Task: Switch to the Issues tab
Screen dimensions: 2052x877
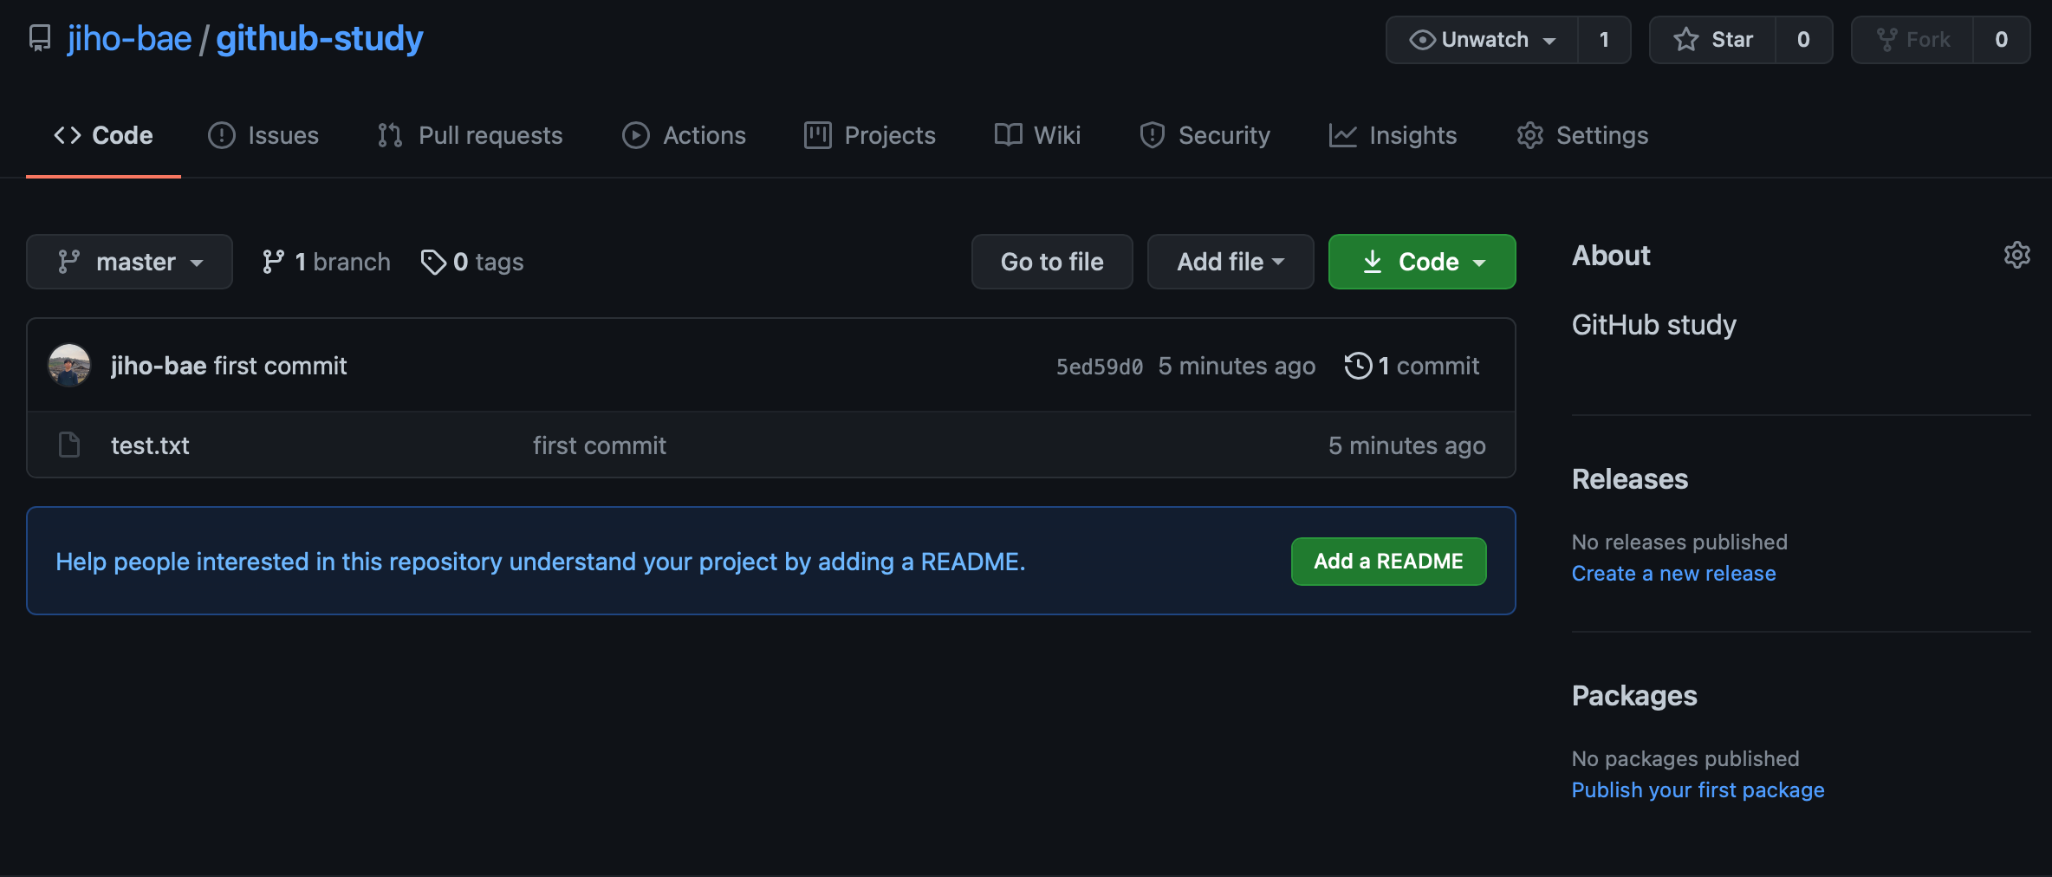Action: (263, 135)
